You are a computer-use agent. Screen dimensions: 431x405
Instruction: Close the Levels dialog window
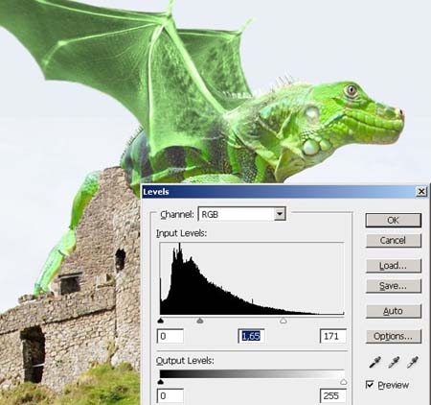[421, 191]
